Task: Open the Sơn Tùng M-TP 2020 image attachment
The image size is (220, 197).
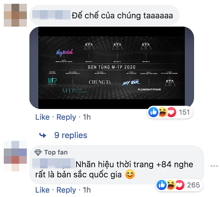Action: pos(112,68)
